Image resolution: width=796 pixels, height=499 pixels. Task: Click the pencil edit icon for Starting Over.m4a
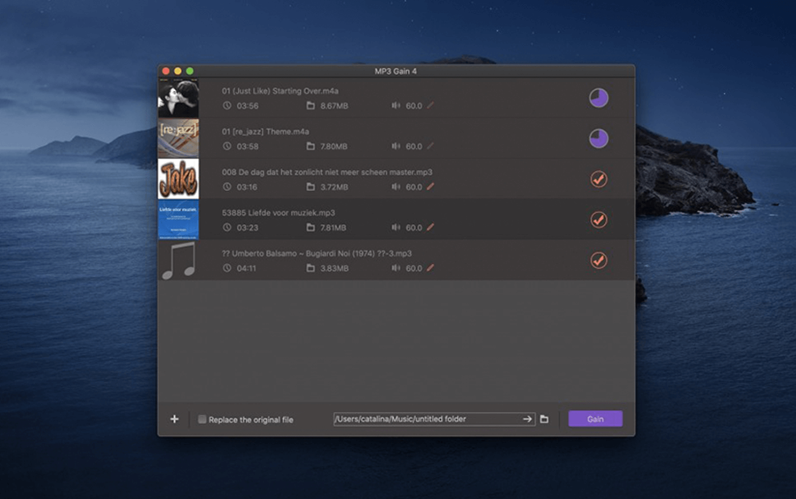430,105
